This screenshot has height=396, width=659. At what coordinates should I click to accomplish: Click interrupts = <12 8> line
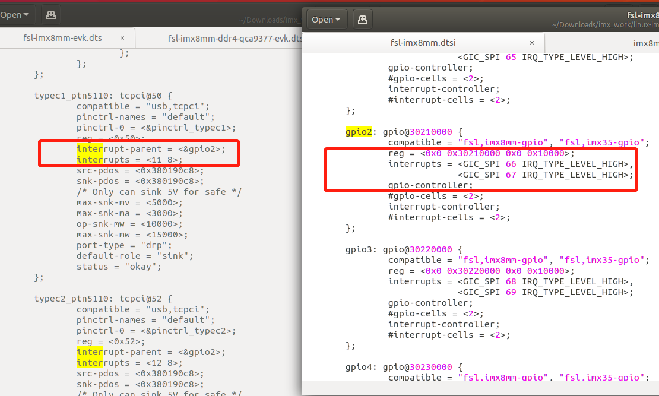129,363
